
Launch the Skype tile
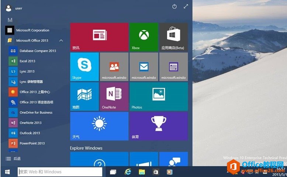84,67
